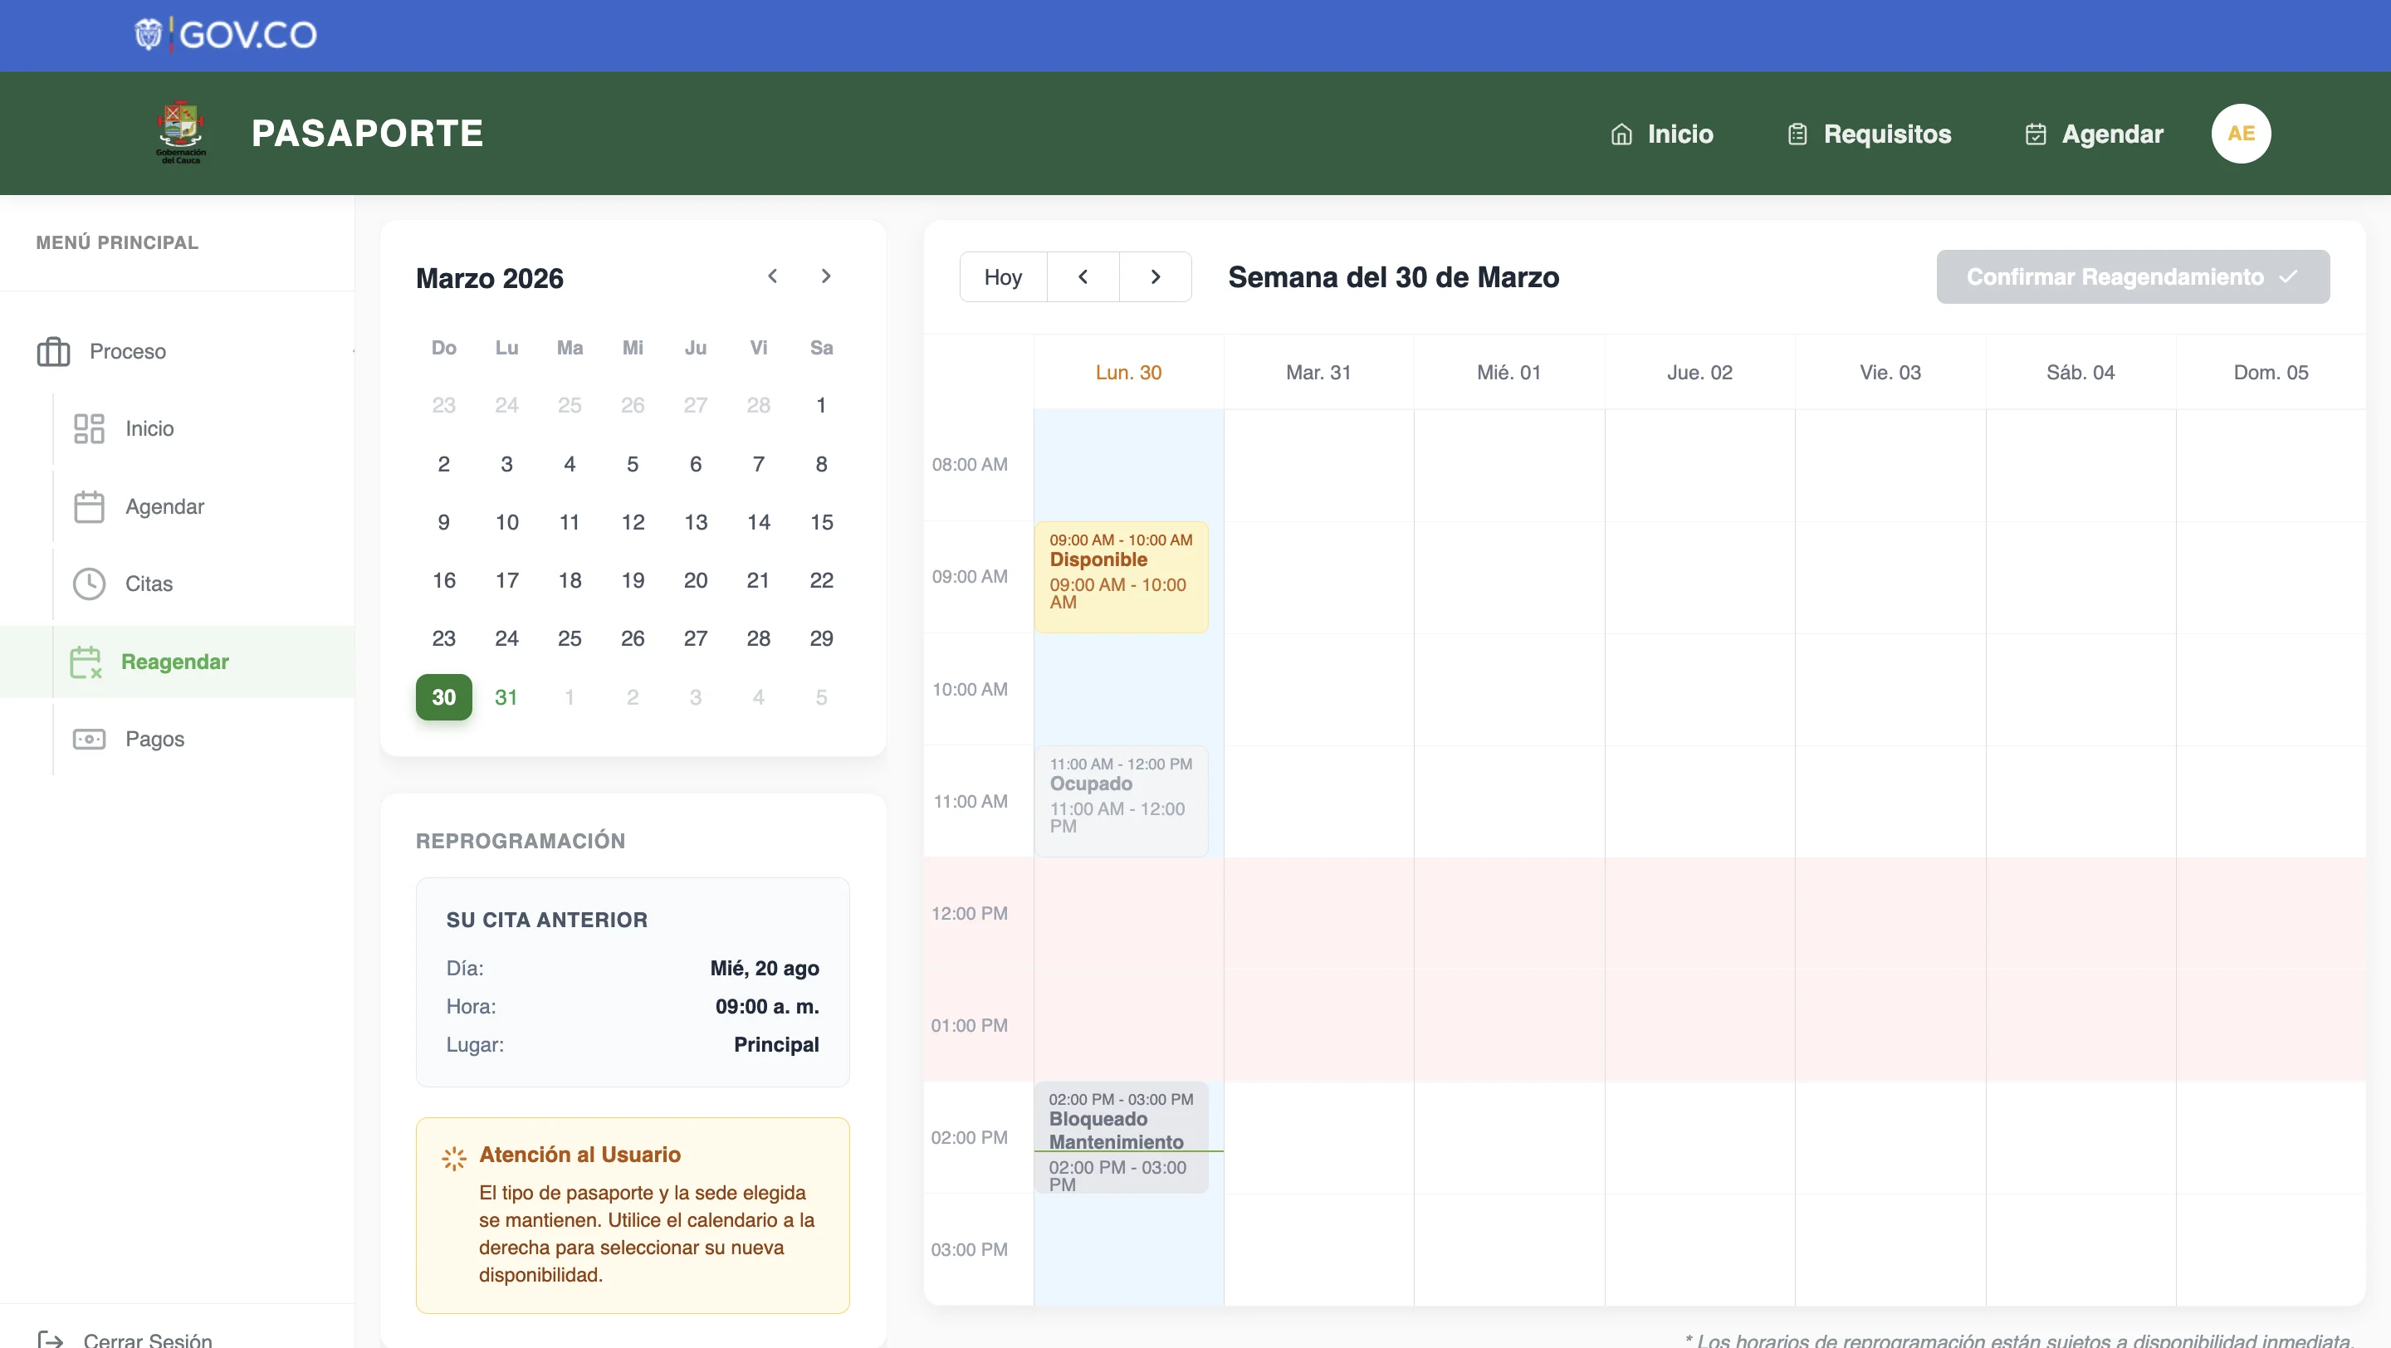Select the Reagendar sidebar item
Image resolution: width=2391 pixels, height=1348 pixels.
[174, 662]
